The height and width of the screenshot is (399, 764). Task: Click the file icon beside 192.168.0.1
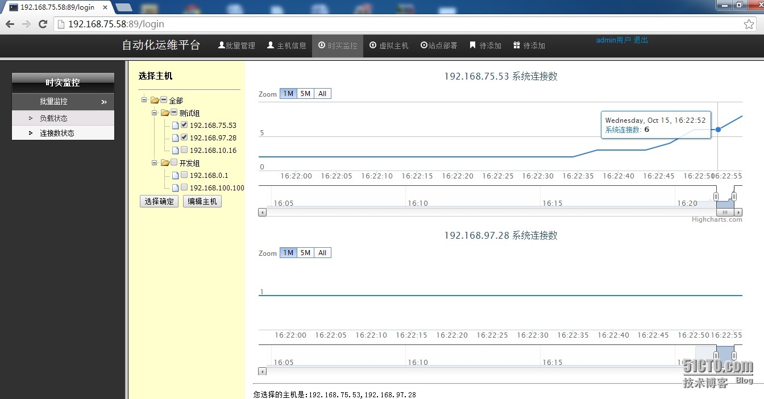pos(176,176)
